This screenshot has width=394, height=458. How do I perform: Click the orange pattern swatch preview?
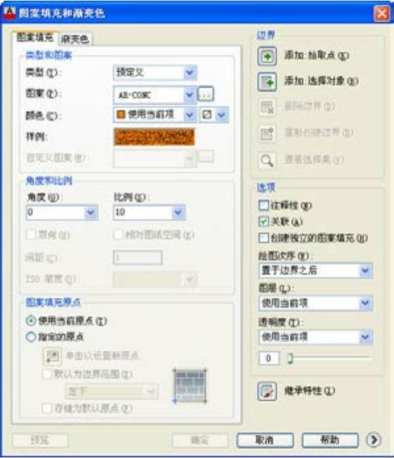click(154, 136)
